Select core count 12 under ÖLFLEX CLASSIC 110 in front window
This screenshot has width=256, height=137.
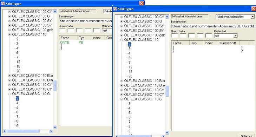[x=130, y=67]
